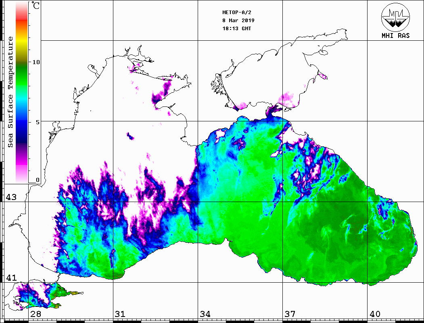Pick the yellow band of color scale

22,41
